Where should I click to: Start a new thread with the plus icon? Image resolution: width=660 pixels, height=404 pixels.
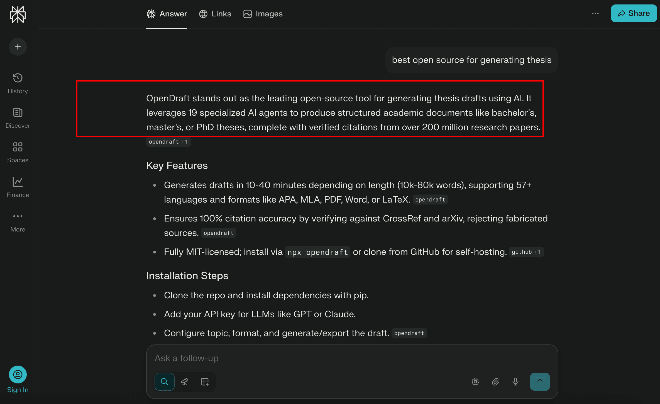[x=18, y=47]
